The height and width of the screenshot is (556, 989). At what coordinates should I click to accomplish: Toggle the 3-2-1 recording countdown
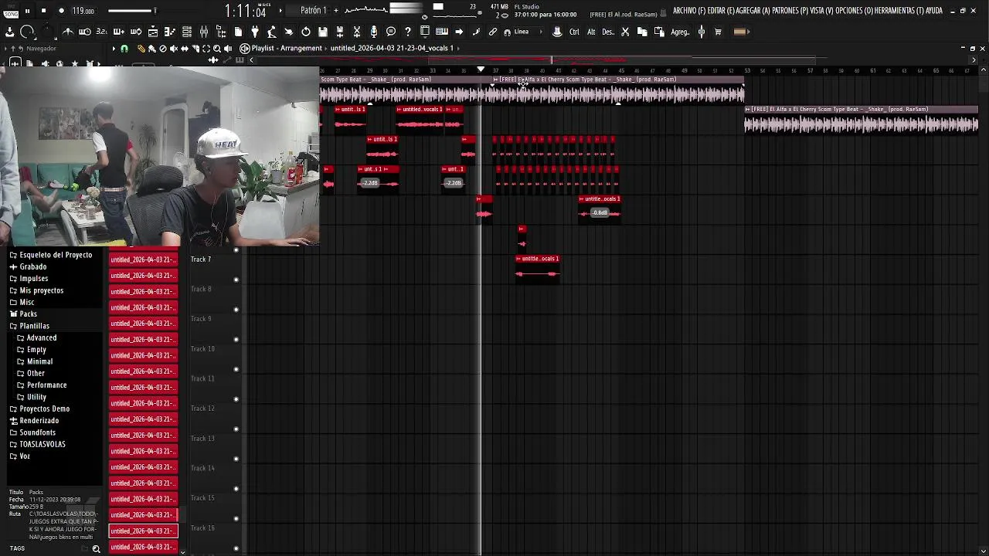pyautogui.click(x=101, y=32)
